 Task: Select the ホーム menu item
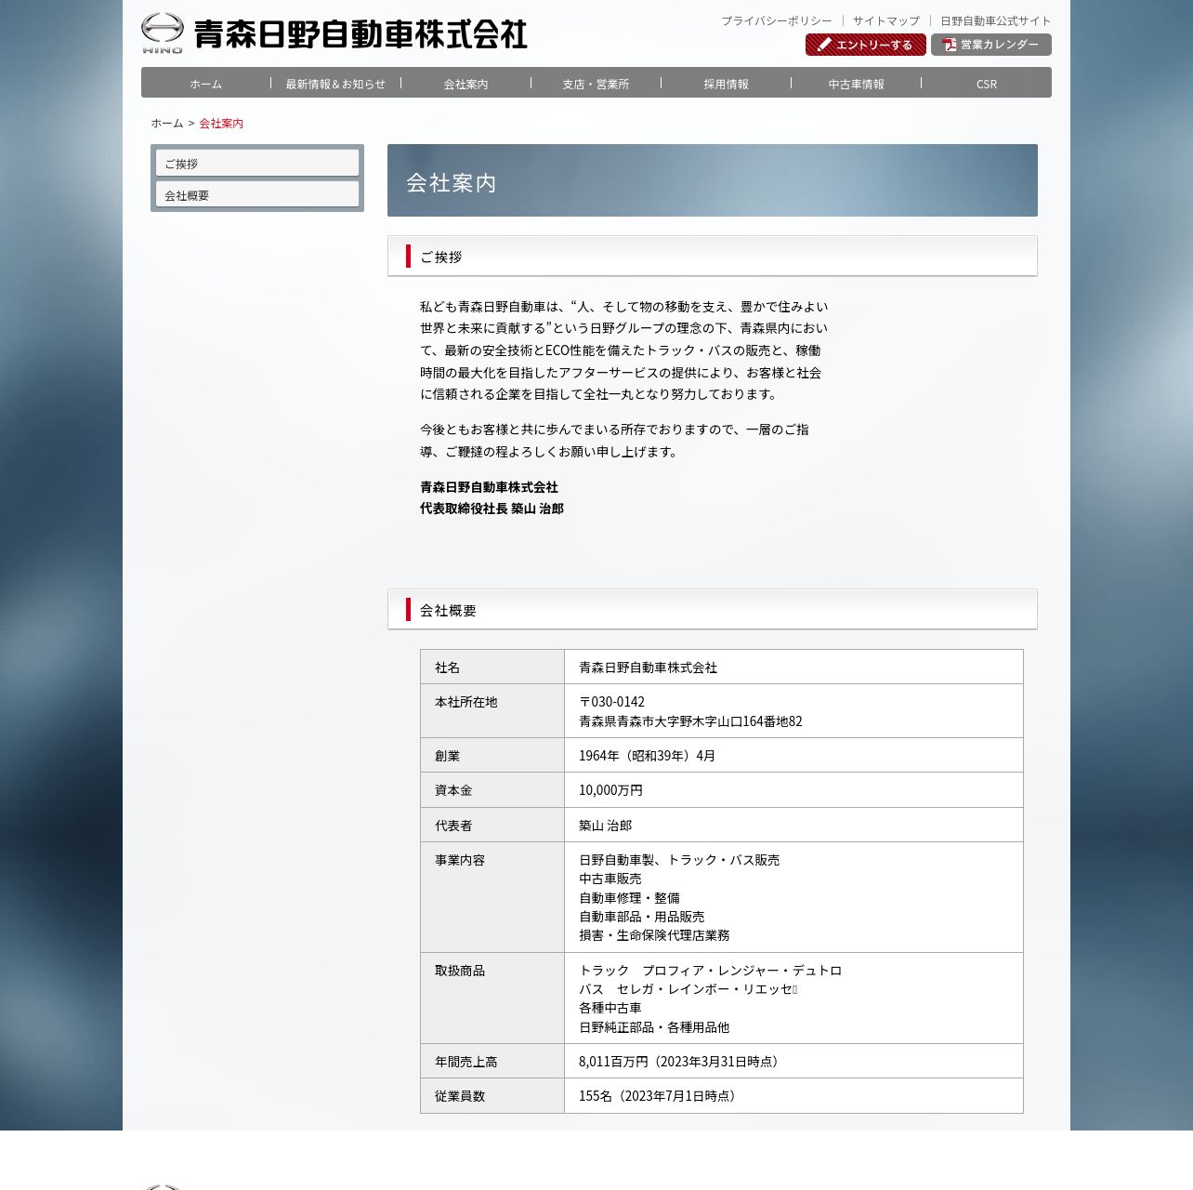pos(206,84)
